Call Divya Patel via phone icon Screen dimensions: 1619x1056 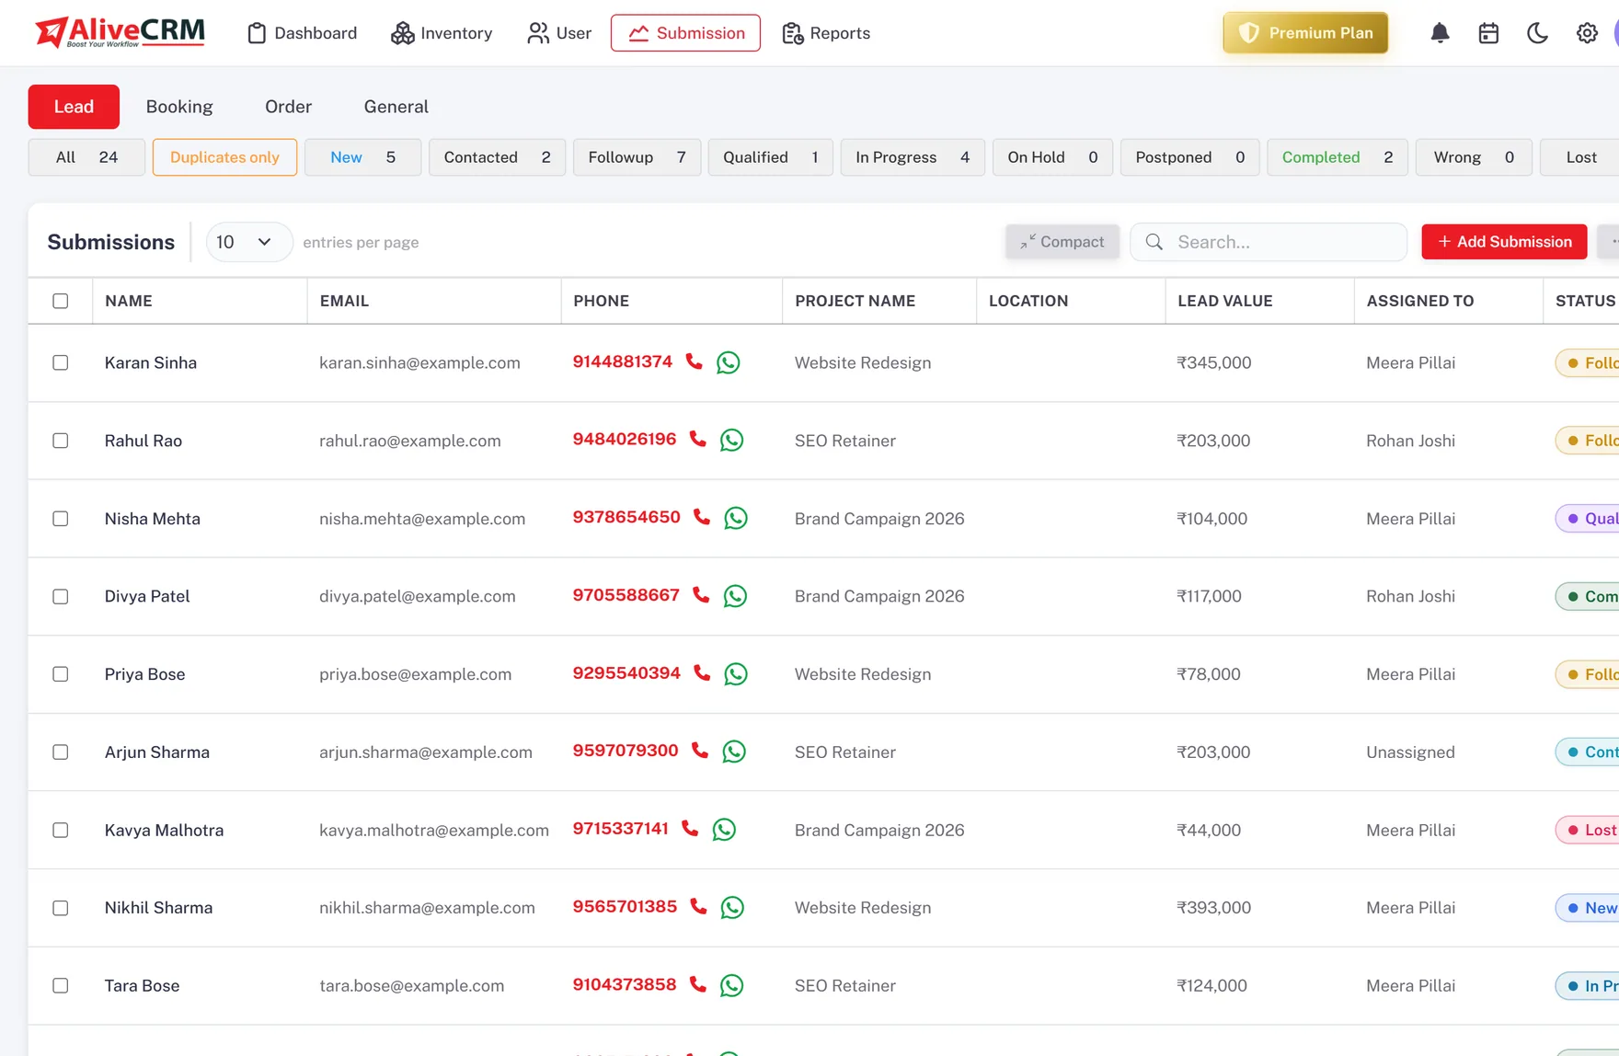[x=701, y=595]
